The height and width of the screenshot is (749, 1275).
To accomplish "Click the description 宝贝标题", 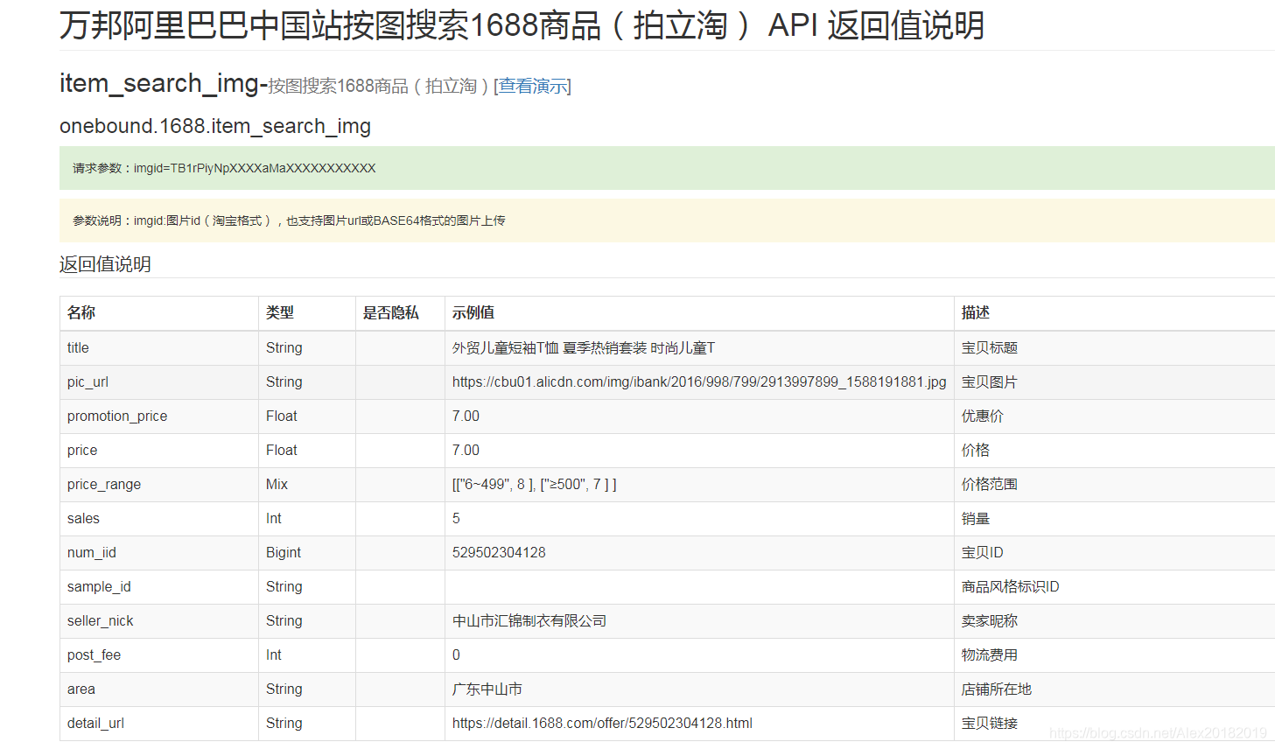I will [x=990, y=347].
